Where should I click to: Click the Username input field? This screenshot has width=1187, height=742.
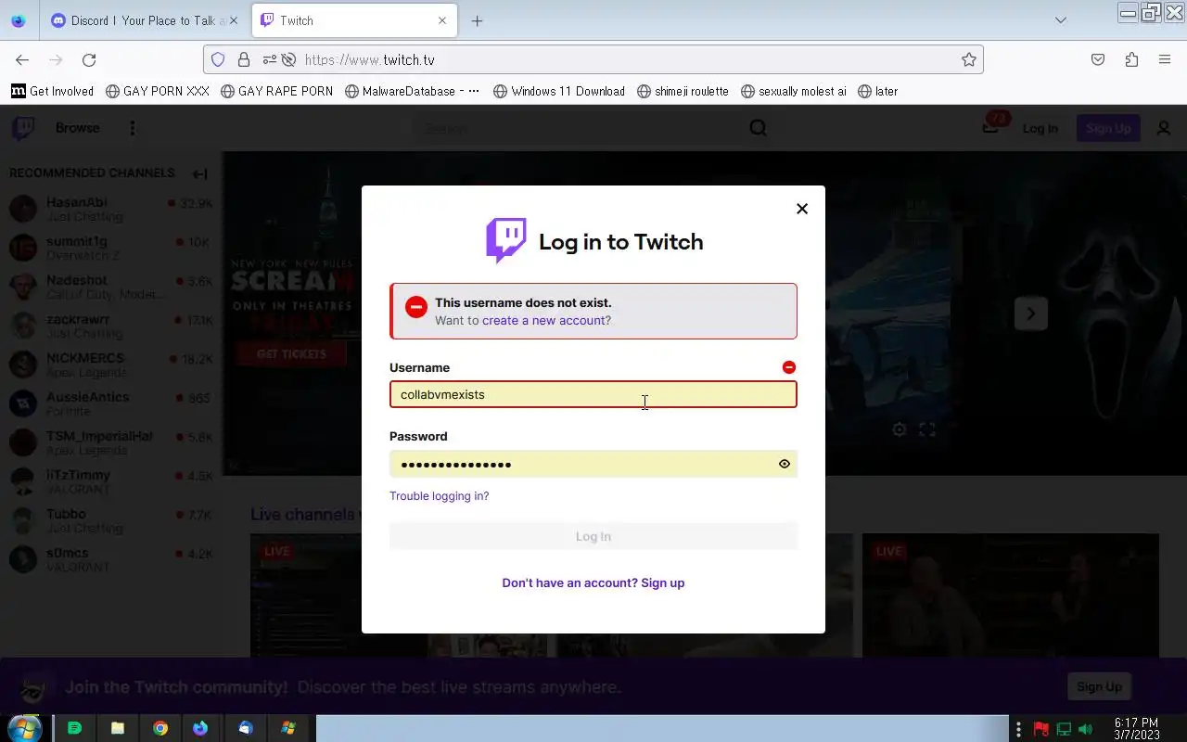pos(593,394)
